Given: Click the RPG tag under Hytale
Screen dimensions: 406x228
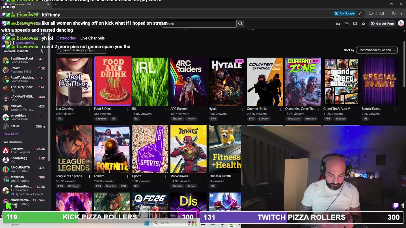Looking at the screenshot, I should [213, 119].
